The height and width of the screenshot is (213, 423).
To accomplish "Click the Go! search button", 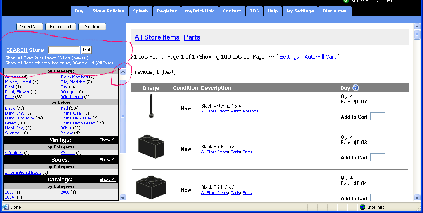I will (x=86, y=50).
